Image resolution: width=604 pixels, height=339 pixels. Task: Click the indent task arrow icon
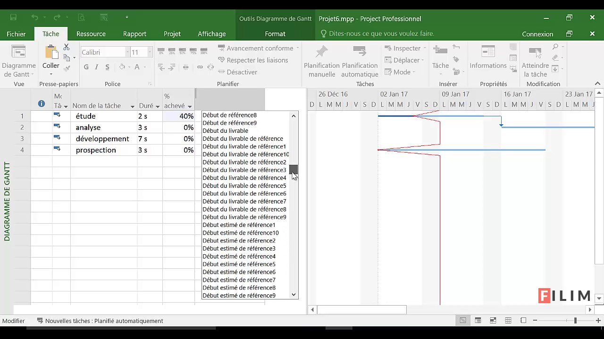click(172, 67)
